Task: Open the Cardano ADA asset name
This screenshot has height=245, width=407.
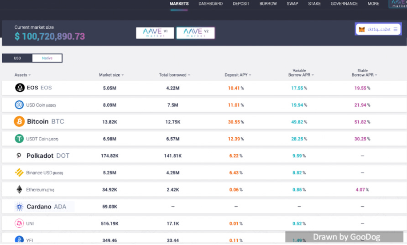Action: pos(46,207)
